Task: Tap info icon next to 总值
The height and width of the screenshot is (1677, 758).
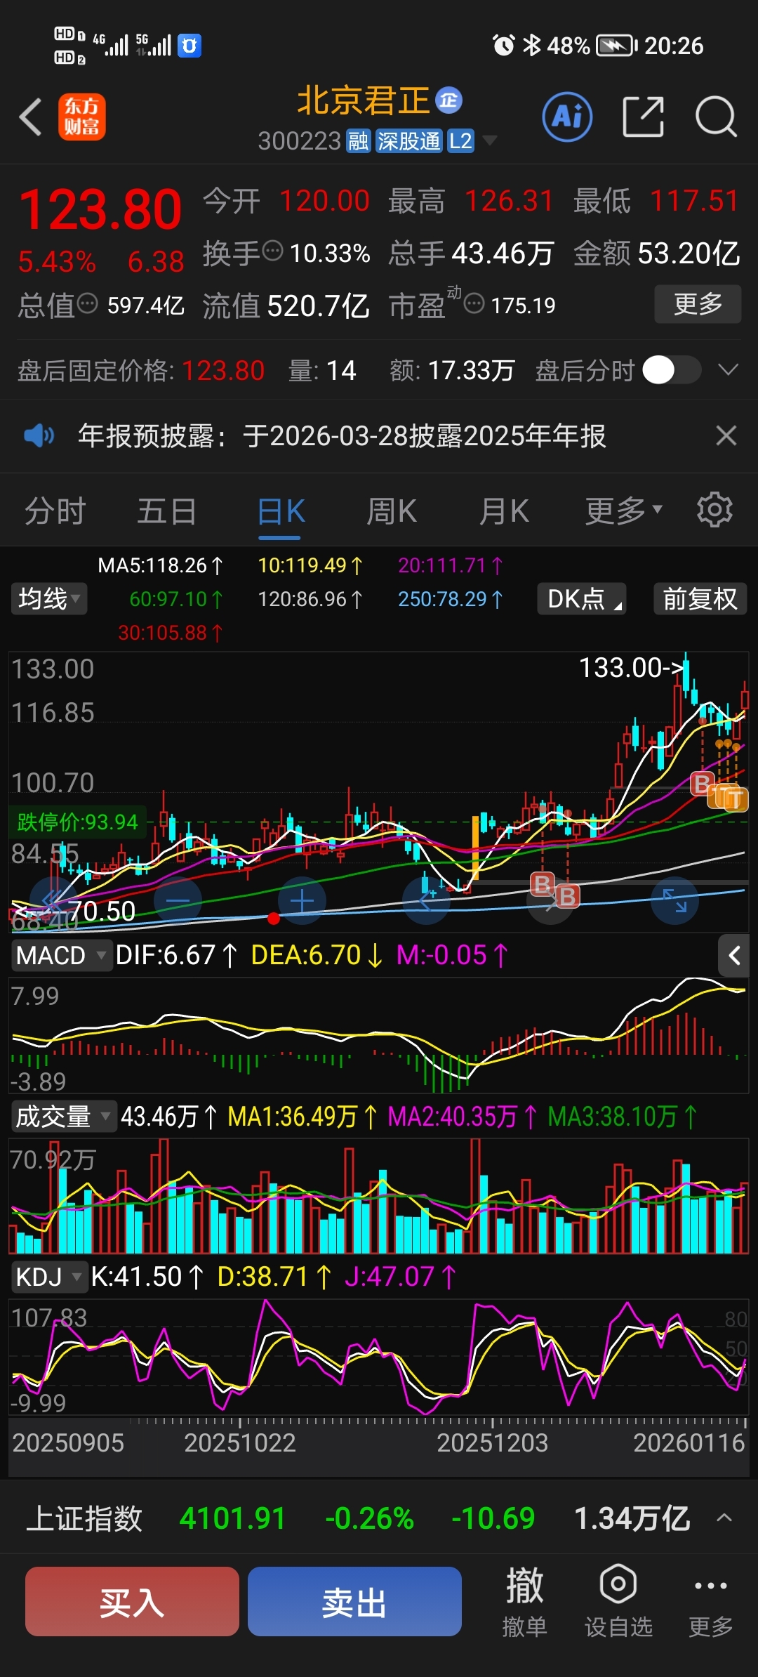Action: [88, 303]
